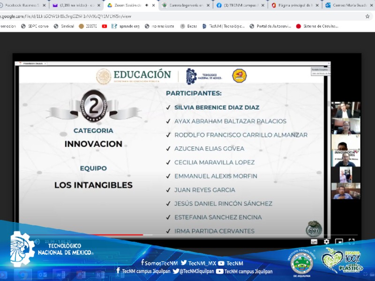Open the Sistema de Cédulas... bookmark
The height and width of the screenshot is (281, 375).
click(x=317, y=26)
